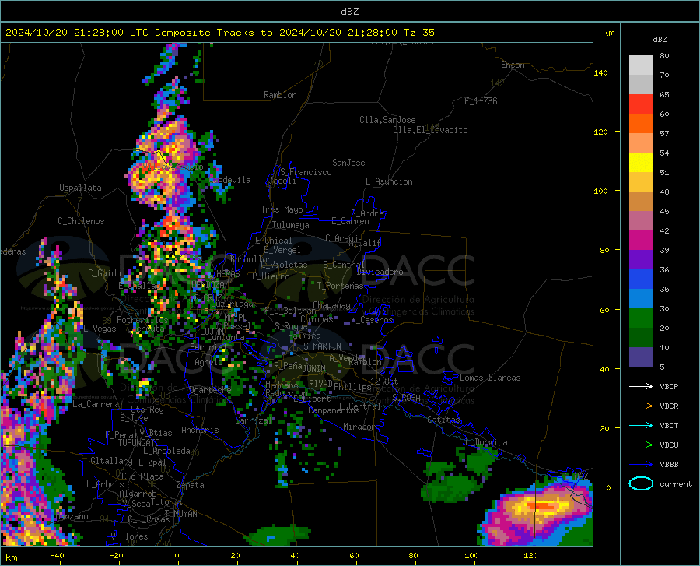The width and height of the screenshot is (700, 566).
Task: Click the S_Francisco place label
Action: [x=306, y=172]
